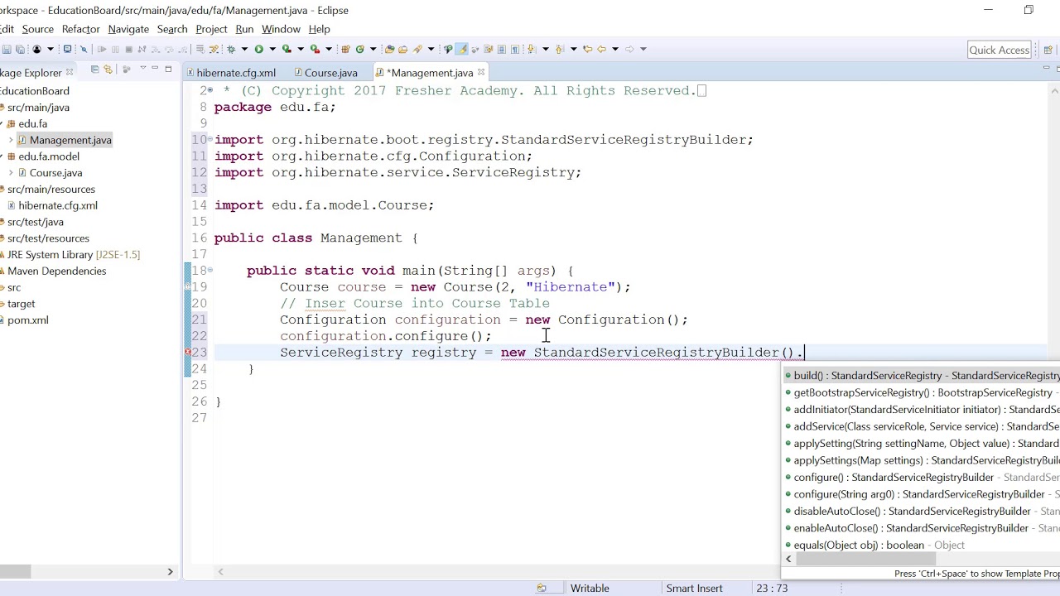Select build() in the autocomplete list

point(921,376)
